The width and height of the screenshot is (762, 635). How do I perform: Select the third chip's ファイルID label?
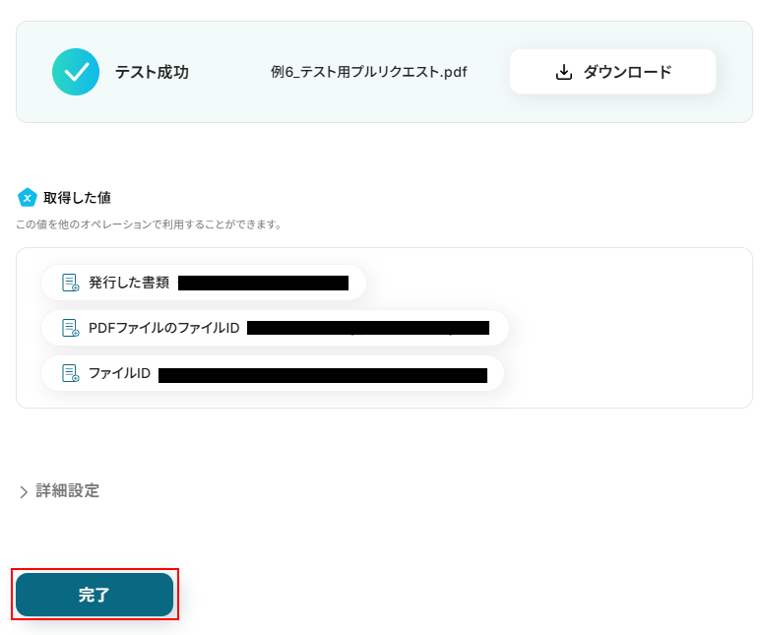119,373
